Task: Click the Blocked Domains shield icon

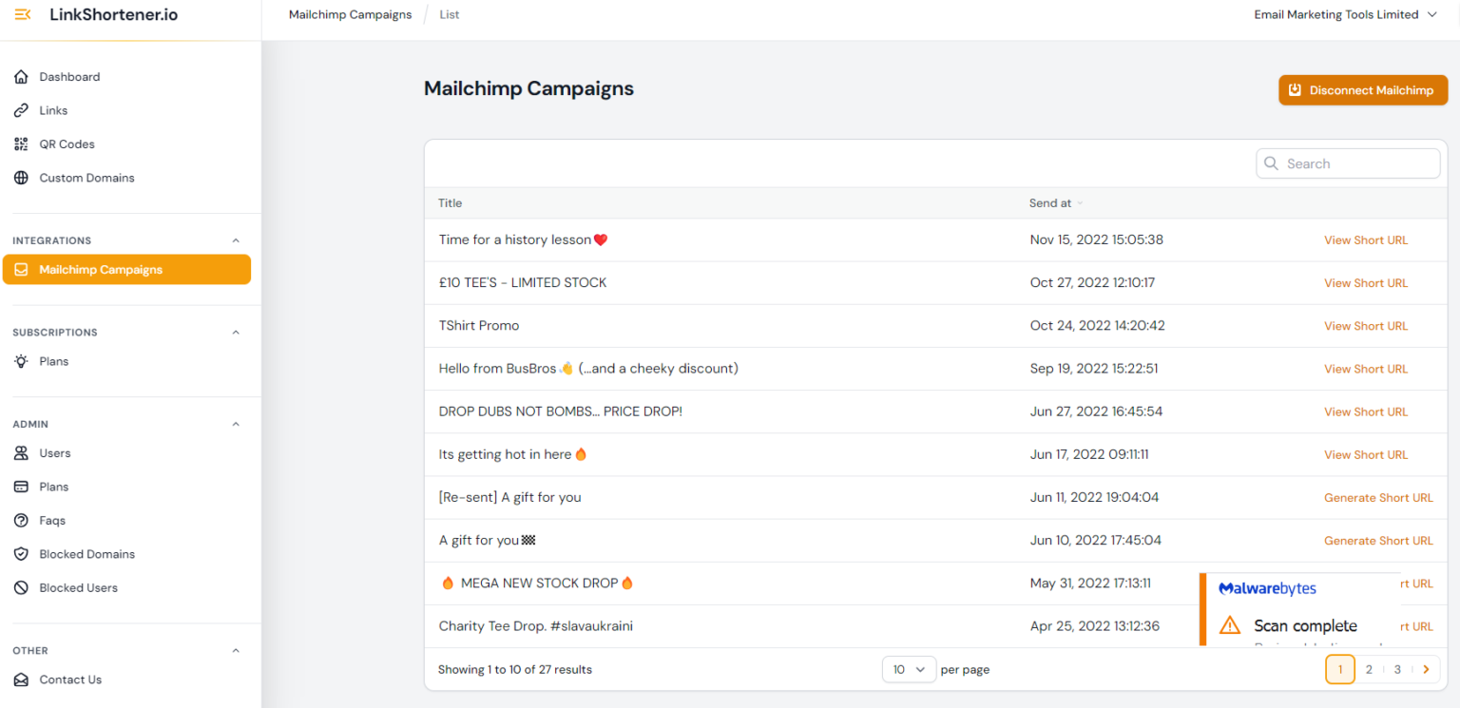Action: point(21,554)
